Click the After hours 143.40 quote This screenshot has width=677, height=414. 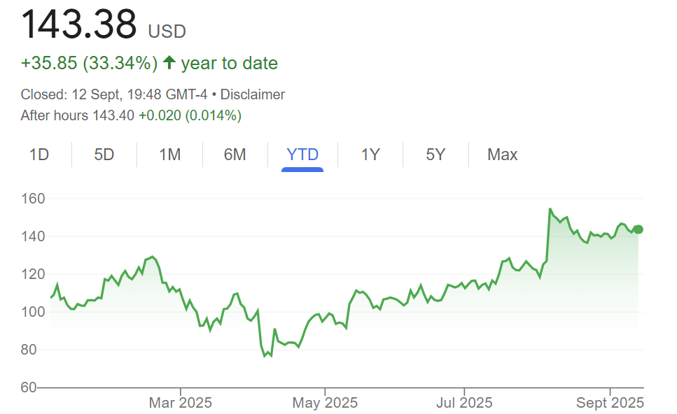[78, 115]
